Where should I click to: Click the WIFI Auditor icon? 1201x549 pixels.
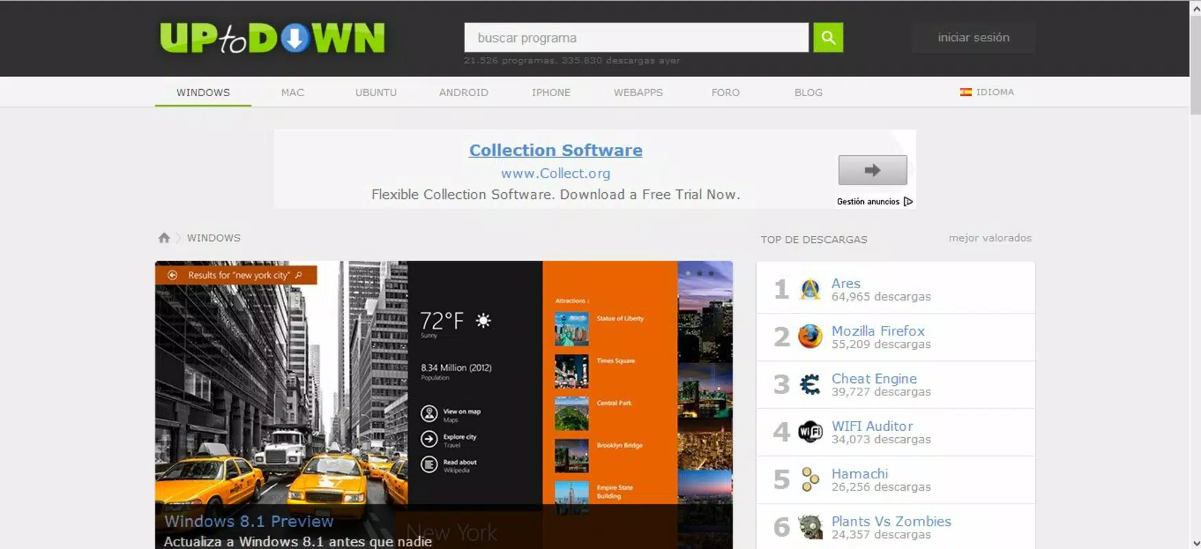[x=810, y=432]
